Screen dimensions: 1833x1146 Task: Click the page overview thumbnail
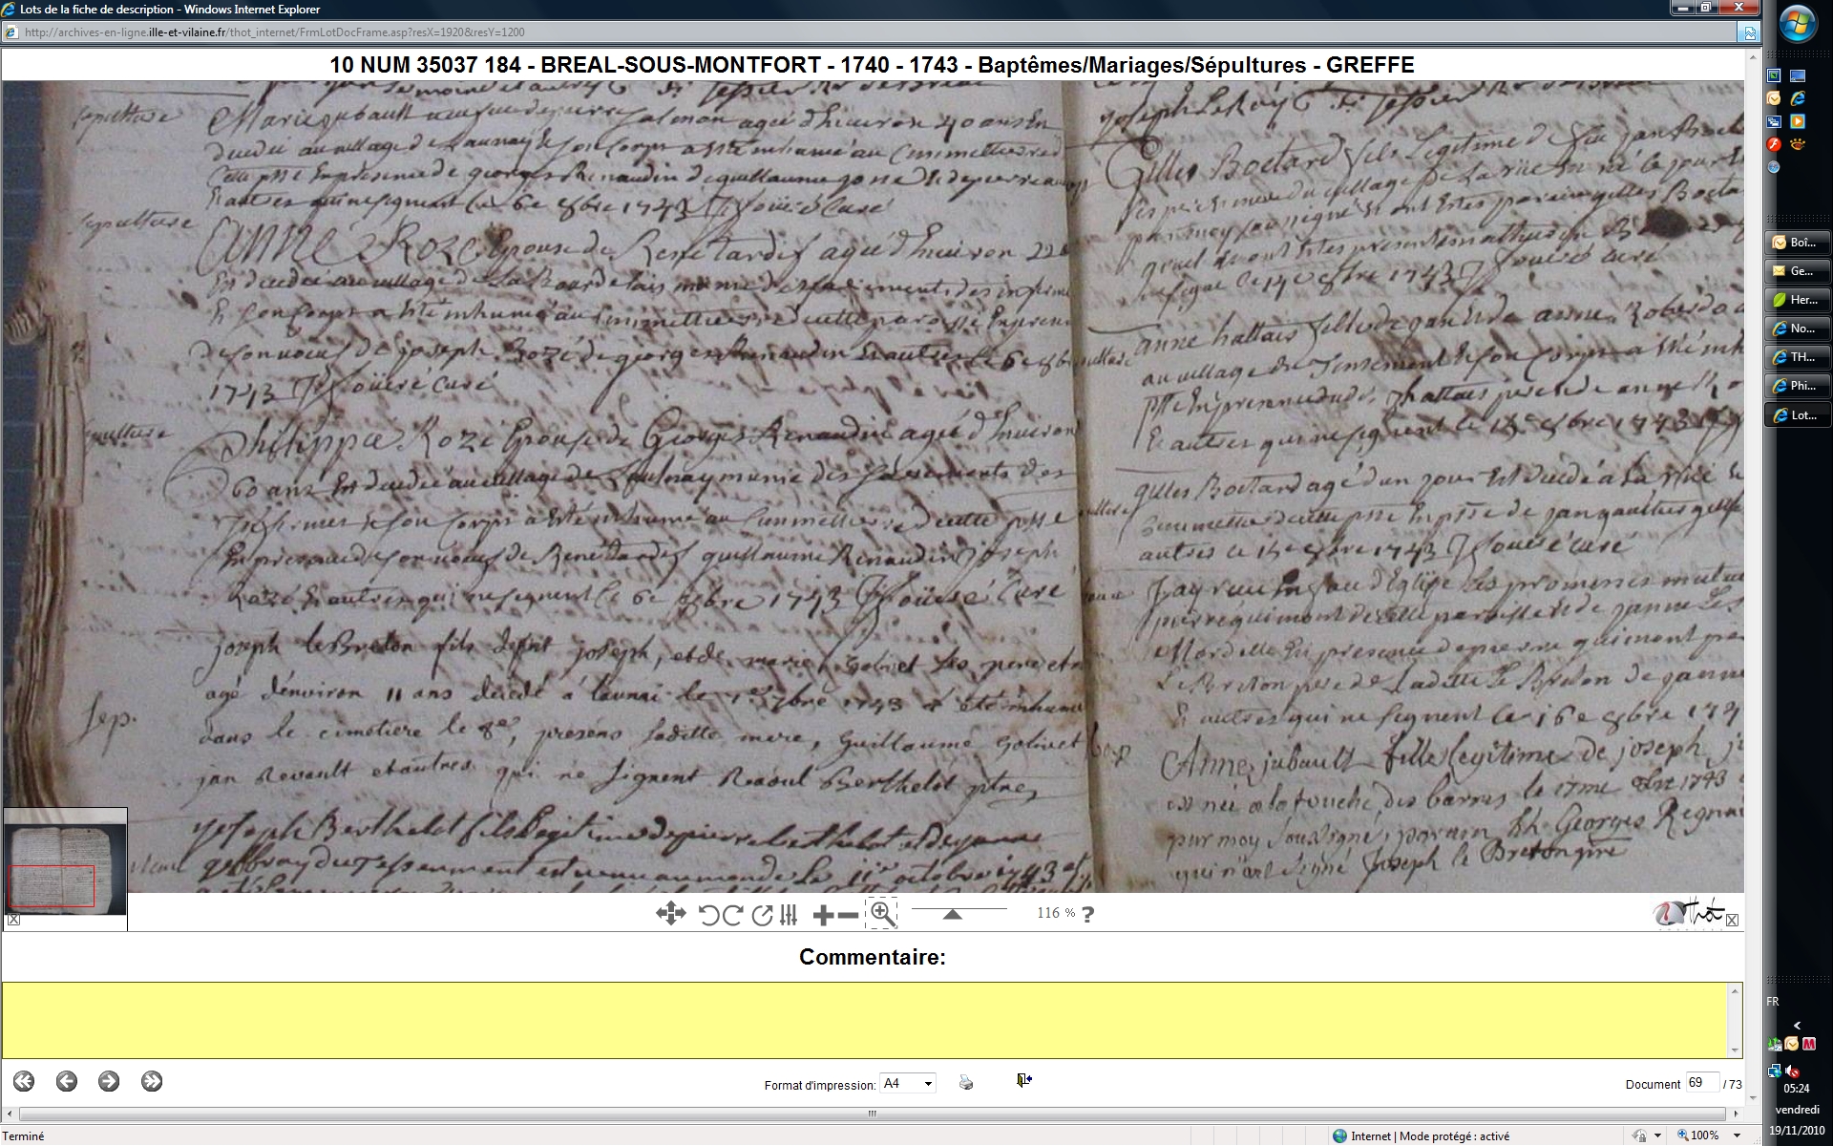65,864
